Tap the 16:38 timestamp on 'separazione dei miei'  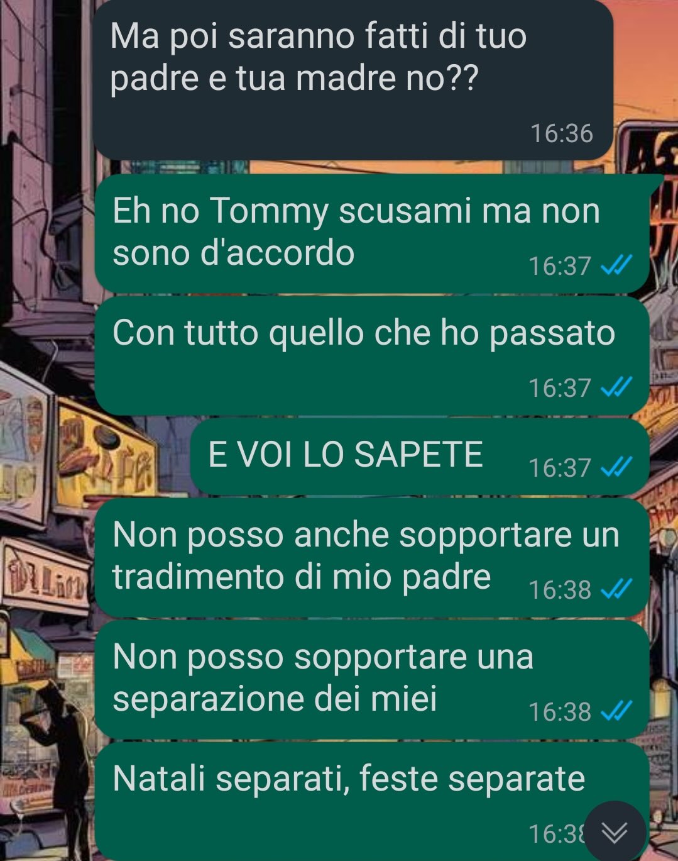click(559, 711)
